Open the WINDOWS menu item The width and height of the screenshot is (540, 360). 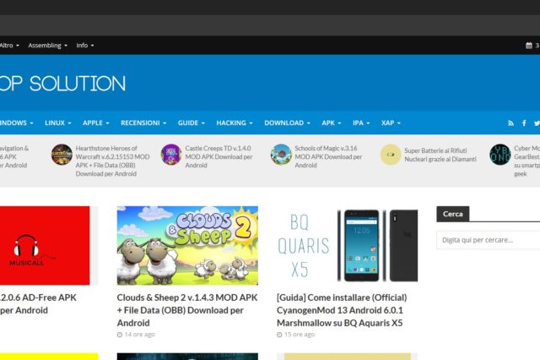pos(17,123)
